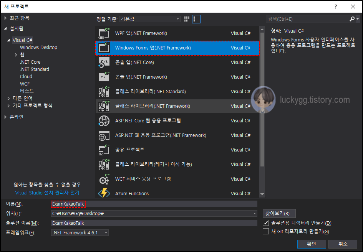The height and width of the screenshot is (252, 363).
Task: Click the 검색(Ctrl+E) search box
Action: 307,19
